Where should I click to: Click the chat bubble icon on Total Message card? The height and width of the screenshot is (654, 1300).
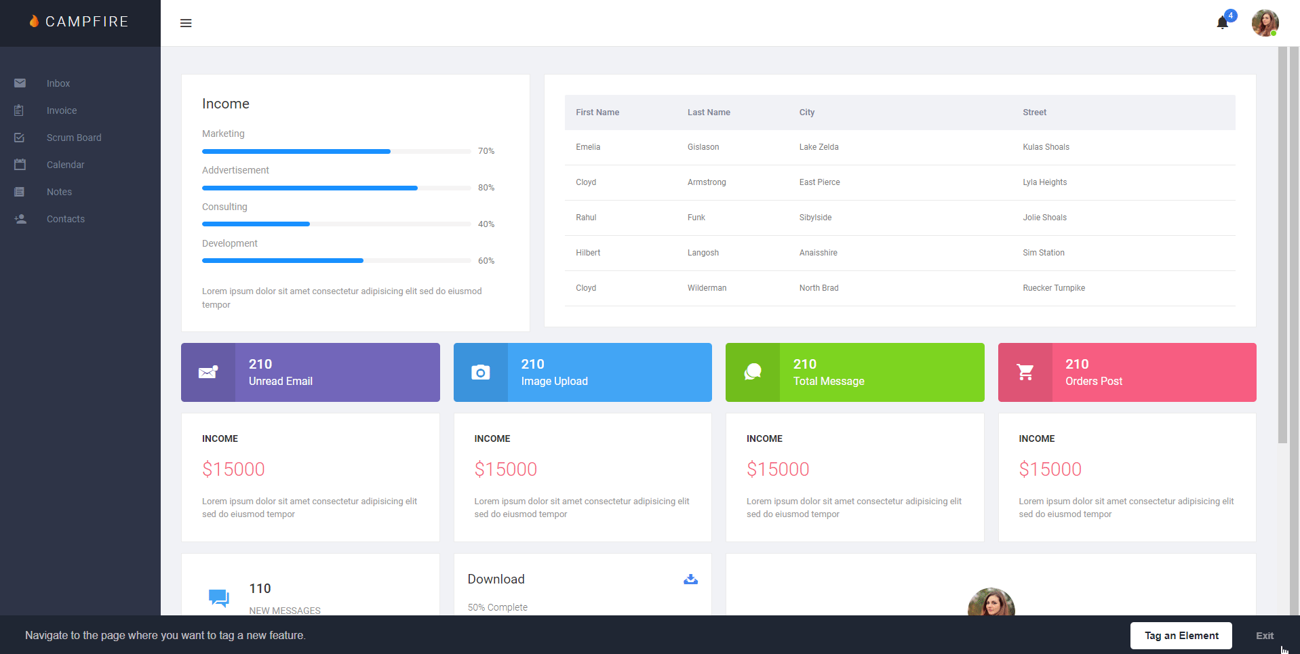tap(753, 372)
